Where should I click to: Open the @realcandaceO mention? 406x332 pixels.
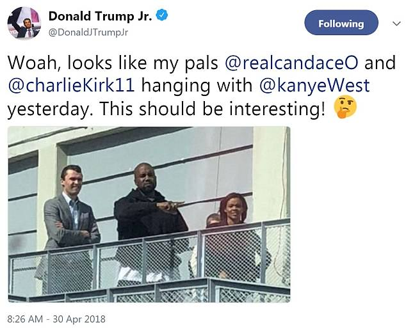pos(289,63)
